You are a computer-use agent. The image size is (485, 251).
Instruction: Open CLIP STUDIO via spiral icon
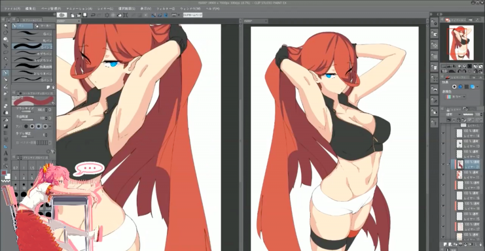(x=61, y=15)
